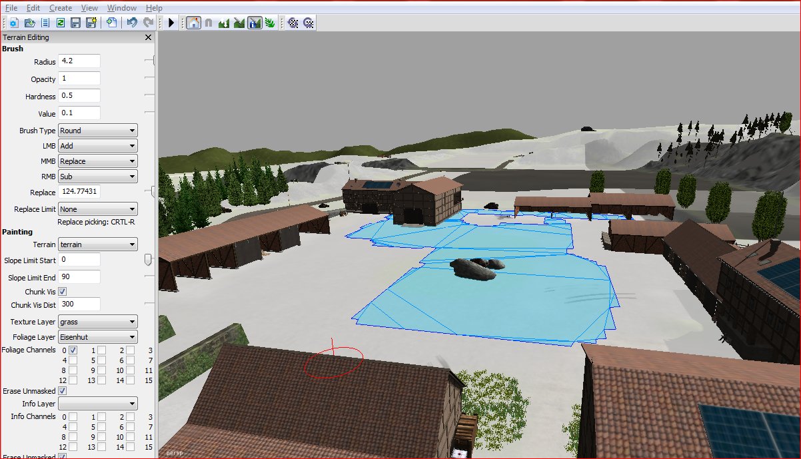Click the Open file folder icon

pos(29,23)
